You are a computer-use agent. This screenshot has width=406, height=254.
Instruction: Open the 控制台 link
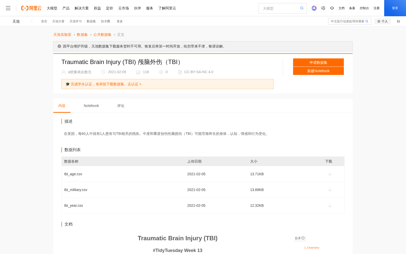pyautogui.click(x=364, y=8)
